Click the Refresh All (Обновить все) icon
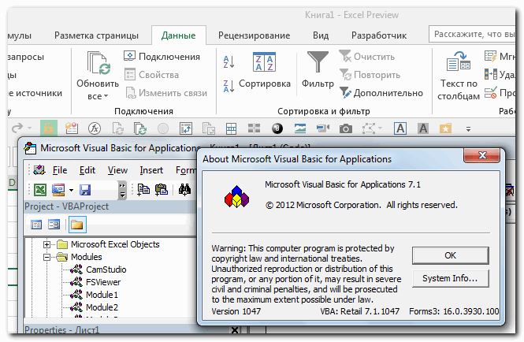Image resolution: width=524 pixels, height=342 pixels. (98, 63)
